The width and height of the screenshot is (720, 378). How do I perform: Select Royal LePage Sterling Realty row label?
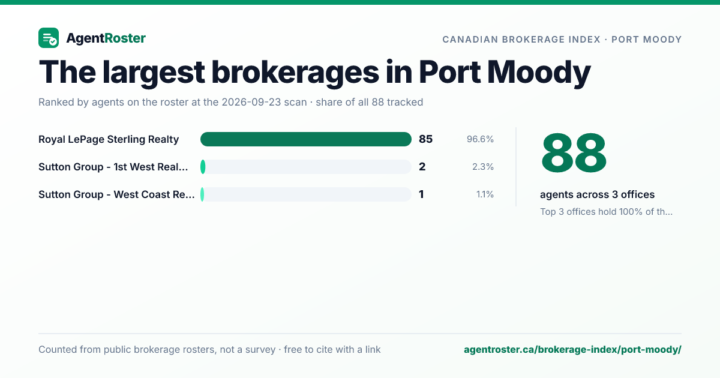tap(109, 139)
